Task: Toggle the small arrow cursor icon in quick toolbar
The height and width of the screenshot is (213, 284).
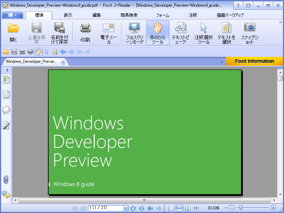Action: pos(47,52)
